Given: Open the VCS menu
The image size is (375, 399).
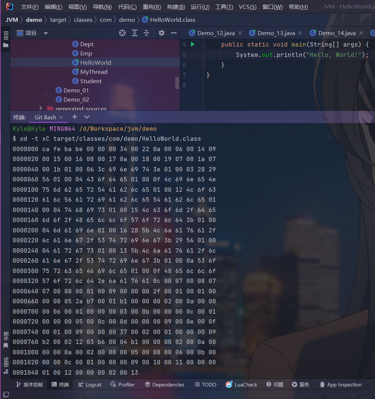Looking at the screenshot, I should coord(247,7).
